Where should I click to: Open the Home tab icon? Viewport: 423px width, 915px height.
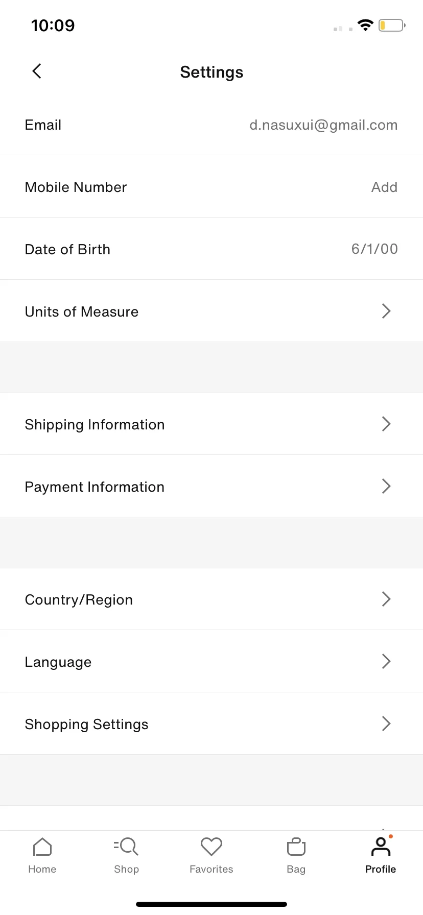[x=42, y=847]
